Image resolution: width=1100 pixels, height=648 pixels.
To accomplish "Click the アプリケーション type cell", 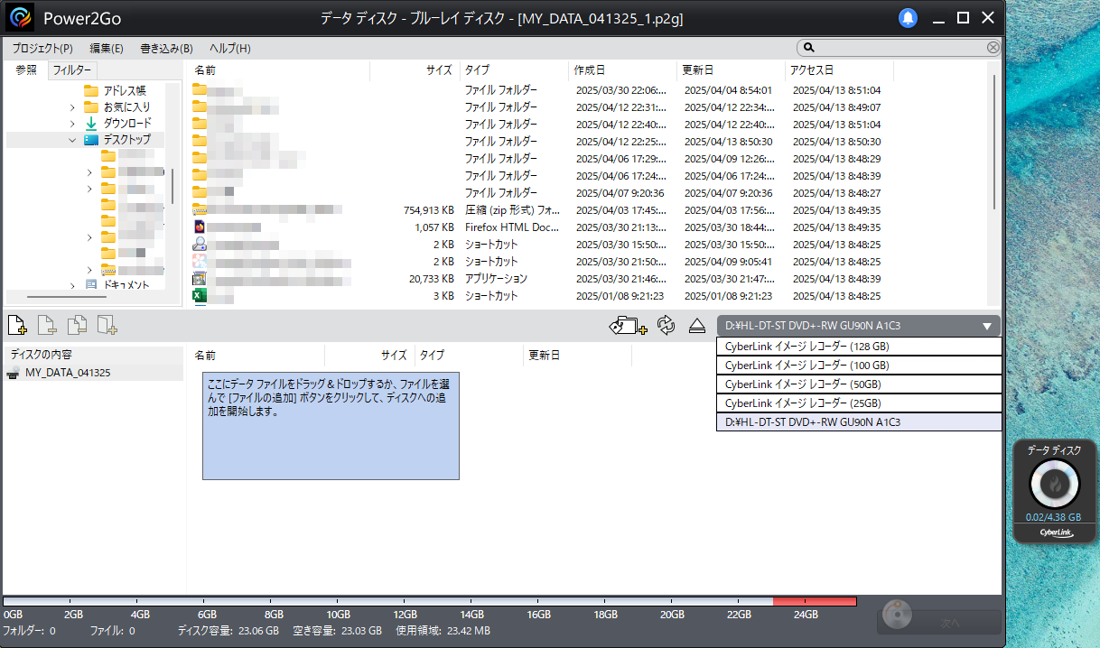I will [496, 279].
